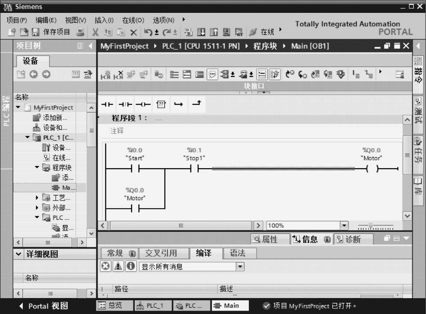Navigate back in project tree
426x314 pixels.
coord(33,74)
